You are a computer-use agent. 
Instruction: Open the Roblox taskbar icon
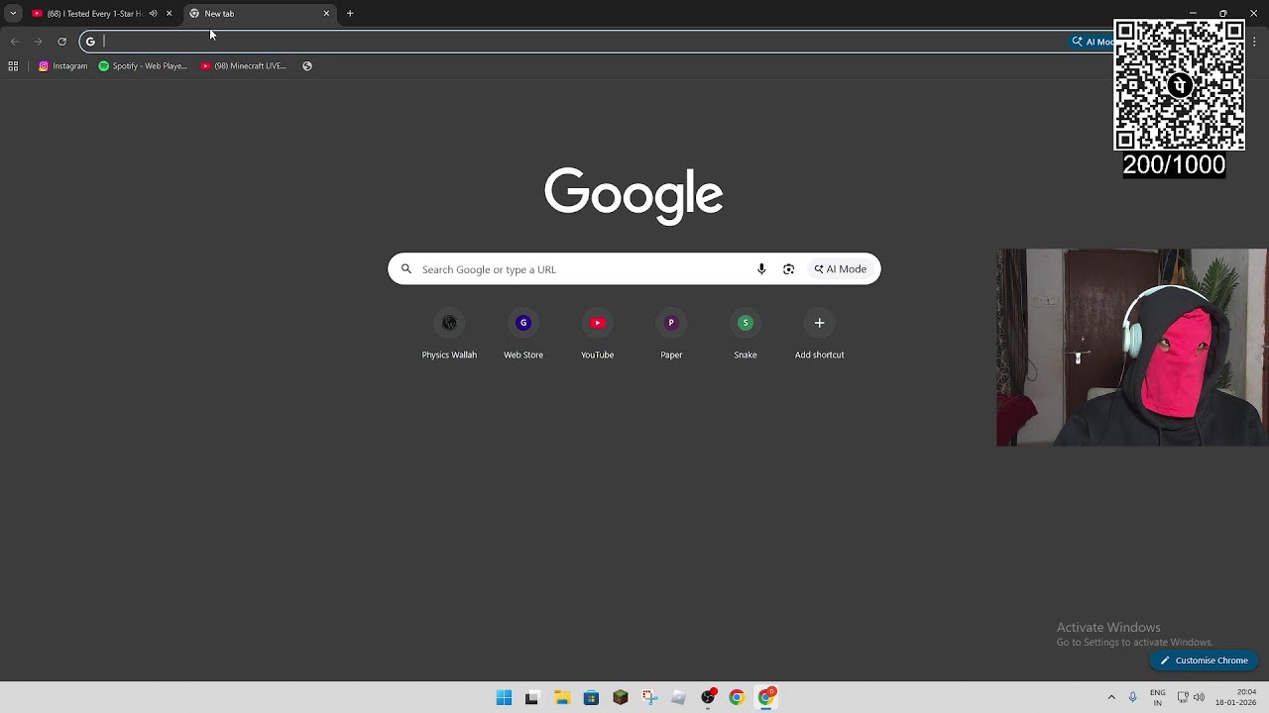pyautogui.click(x=678, y=698)
